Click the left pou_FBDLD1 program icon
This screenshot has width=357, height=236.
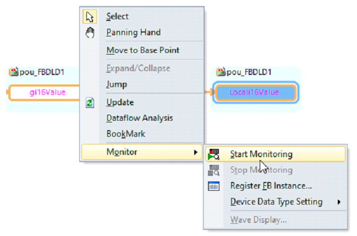tap(14, 72)
